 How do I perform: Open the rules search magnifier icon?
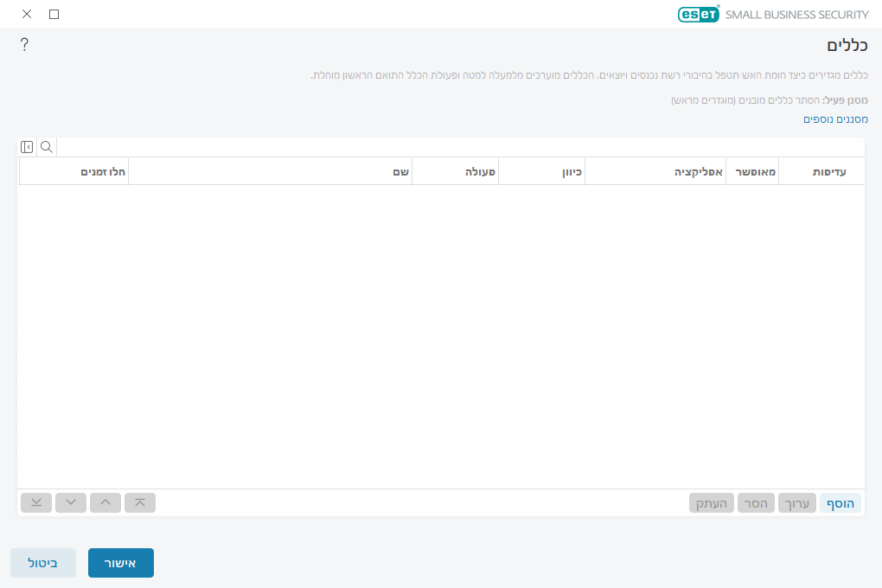pos(47,147)
